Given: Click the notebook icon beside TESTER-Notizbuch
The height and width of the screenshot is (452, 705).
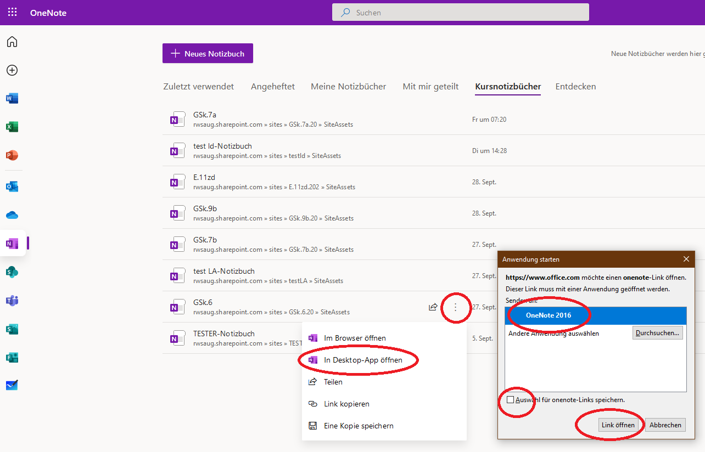Looking at the screenshot, I should click(177, 338).
